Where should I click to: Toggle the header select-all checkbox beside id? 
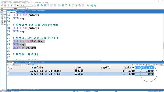(x=8, y=67)
